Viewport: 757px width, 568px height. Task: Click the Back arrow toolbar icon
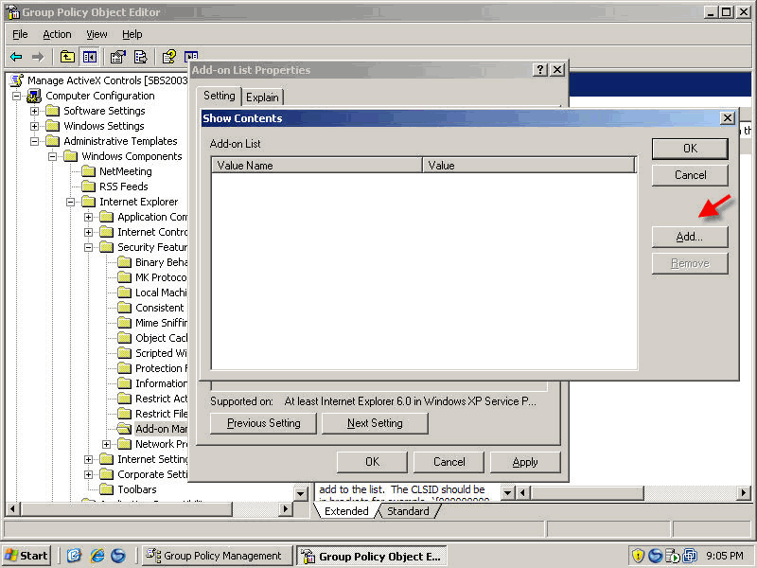pos(16,57)
